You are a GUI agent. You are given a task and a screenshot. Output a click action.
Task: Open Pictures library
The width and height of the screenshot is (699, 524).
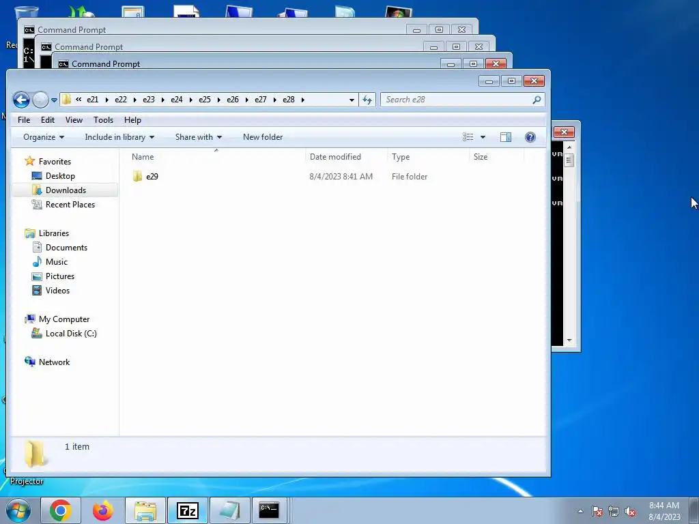pos(60,276)
